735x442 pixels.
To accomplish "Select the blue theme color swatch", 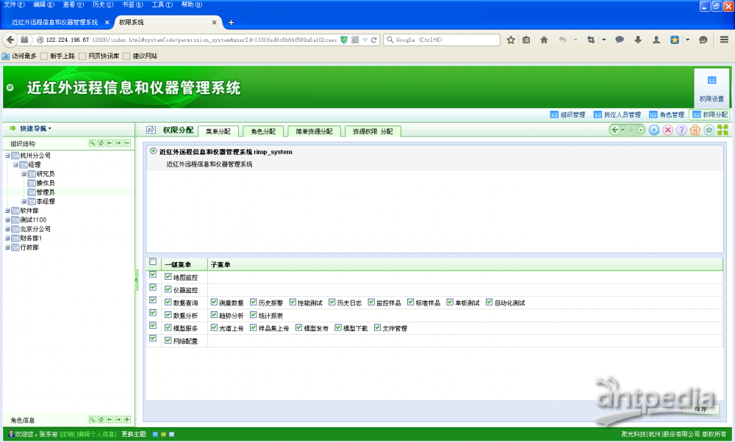I will 155,434.
